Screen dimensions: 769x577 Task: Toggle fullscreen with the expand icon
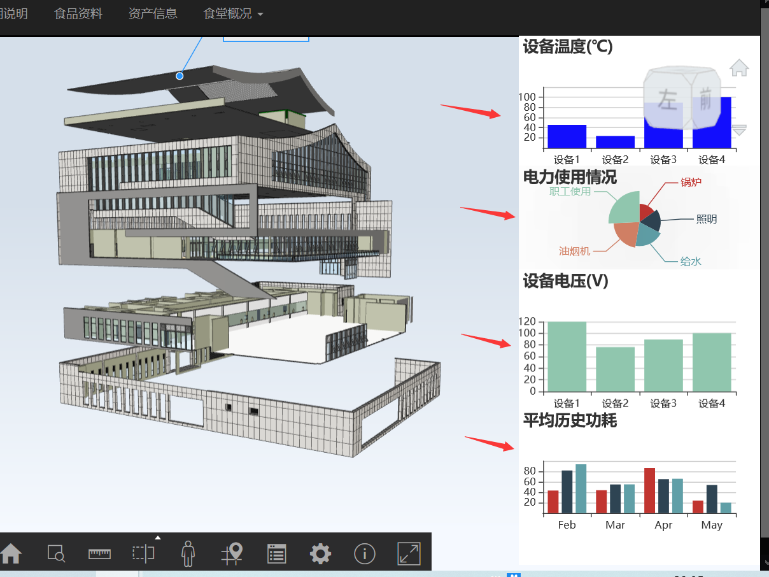[x=409, y=553]
